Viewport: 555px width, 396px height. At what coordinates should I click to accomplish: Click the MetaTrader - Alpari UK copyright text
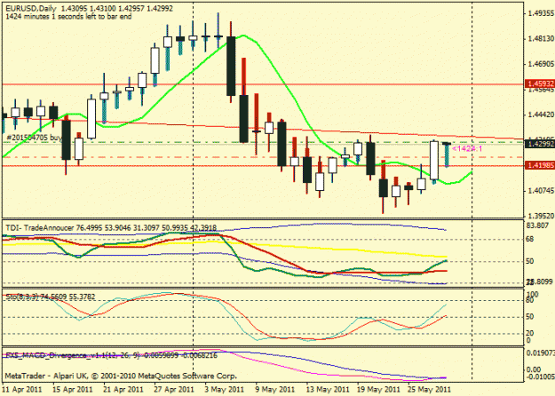(x=121, y=376)
